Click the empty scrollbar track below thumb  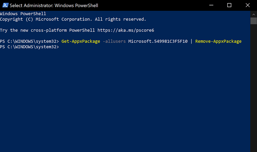tap(254, 88)
